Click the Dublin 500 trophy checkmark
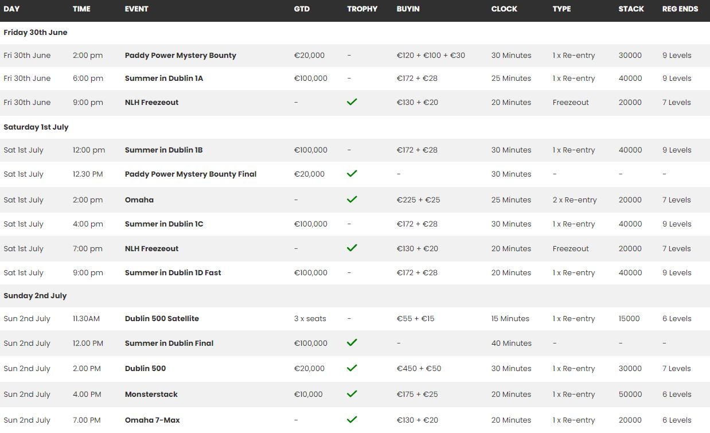Image resolution: width=710 pixels, height=433 pixels. click(352, 368)
